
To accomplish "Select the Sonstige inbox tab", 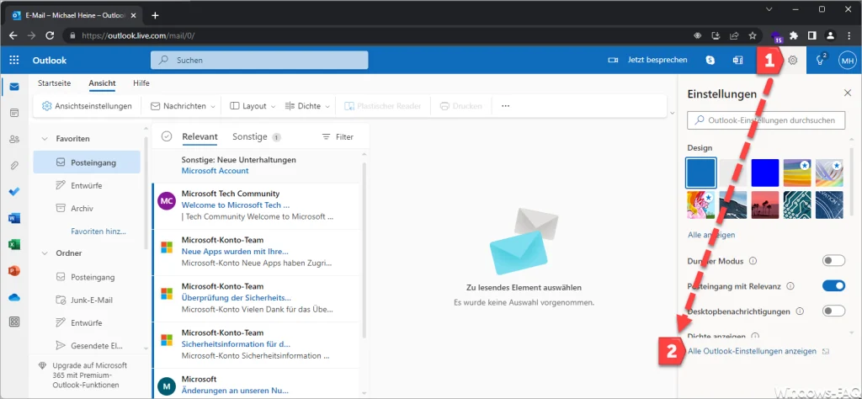I will [256, 137].
